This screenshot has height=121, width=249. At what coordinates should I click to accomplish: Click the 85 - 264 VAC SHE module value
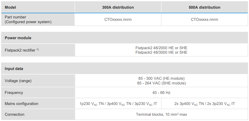(161, 83)
